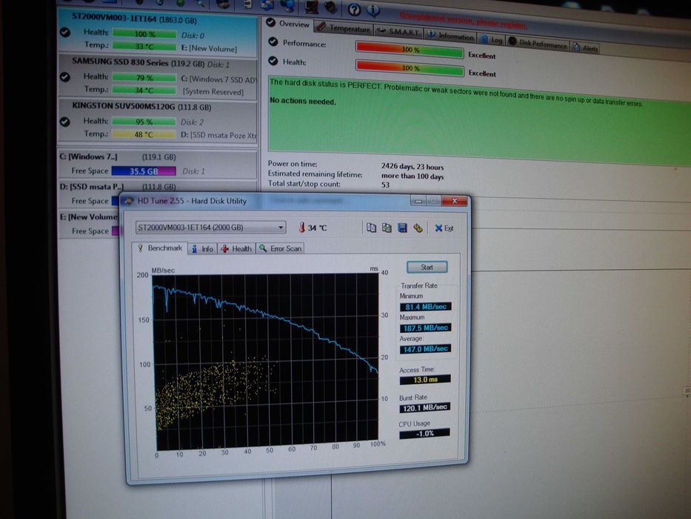Click the Average 147.0 MB/sec value
691x519 pixels.
point(425,349)
